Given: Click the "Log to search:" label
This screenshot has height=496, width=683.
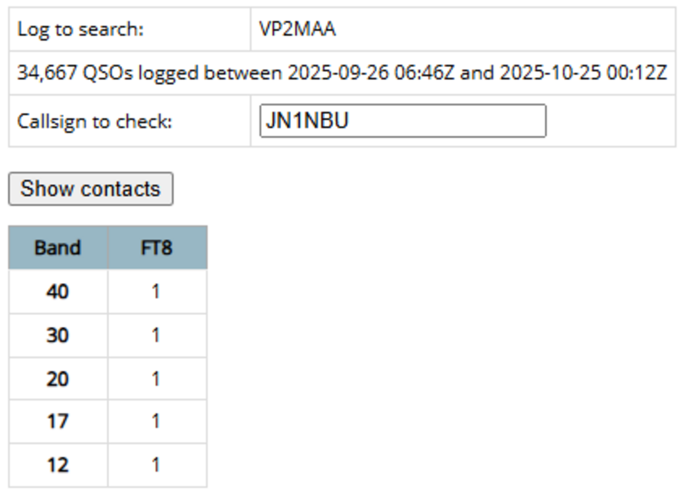Looking at the screenshot, I should coord(80,29).
